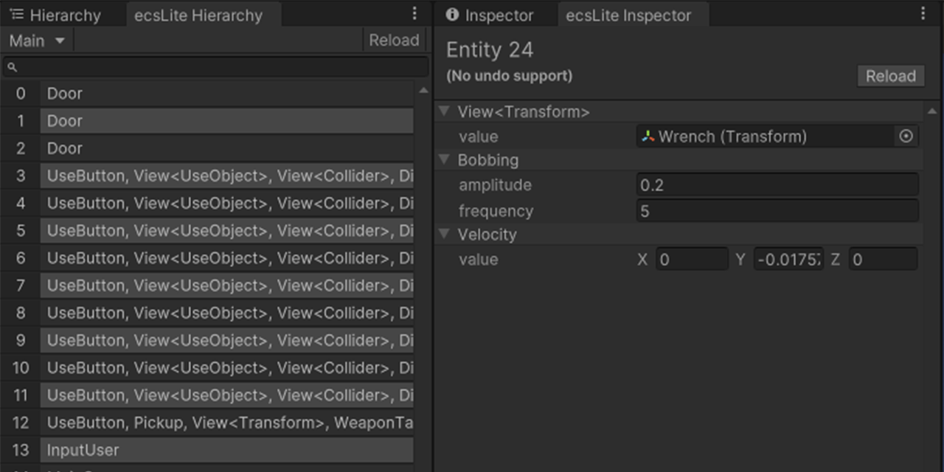
Task: Collapse the Bobbing component foldout
Action: point(445,160)
